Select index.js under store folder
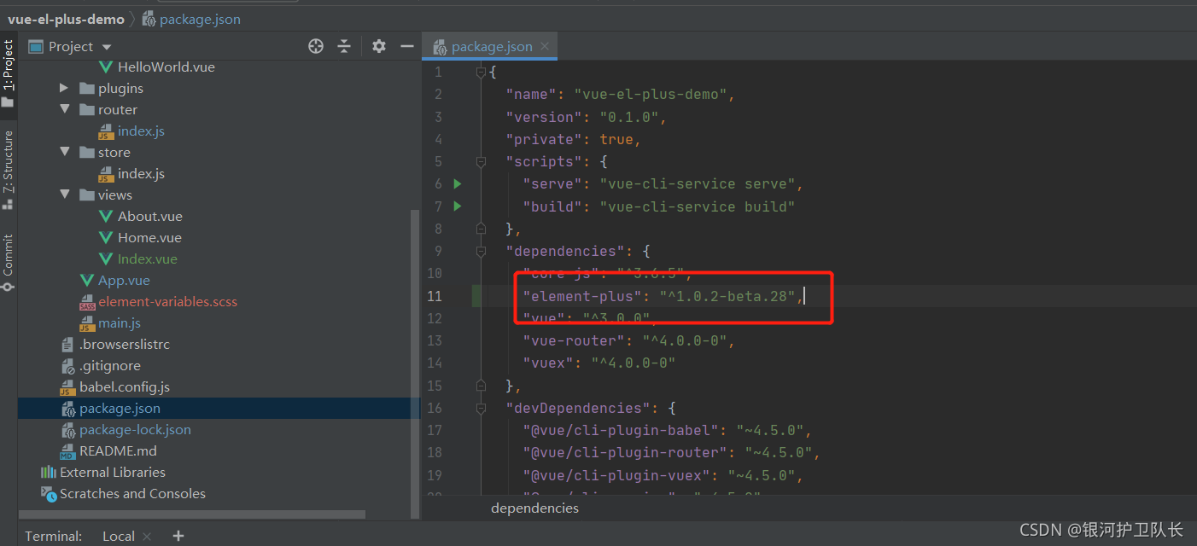The width and height of the screenshot is (1197, 546). 141,173
